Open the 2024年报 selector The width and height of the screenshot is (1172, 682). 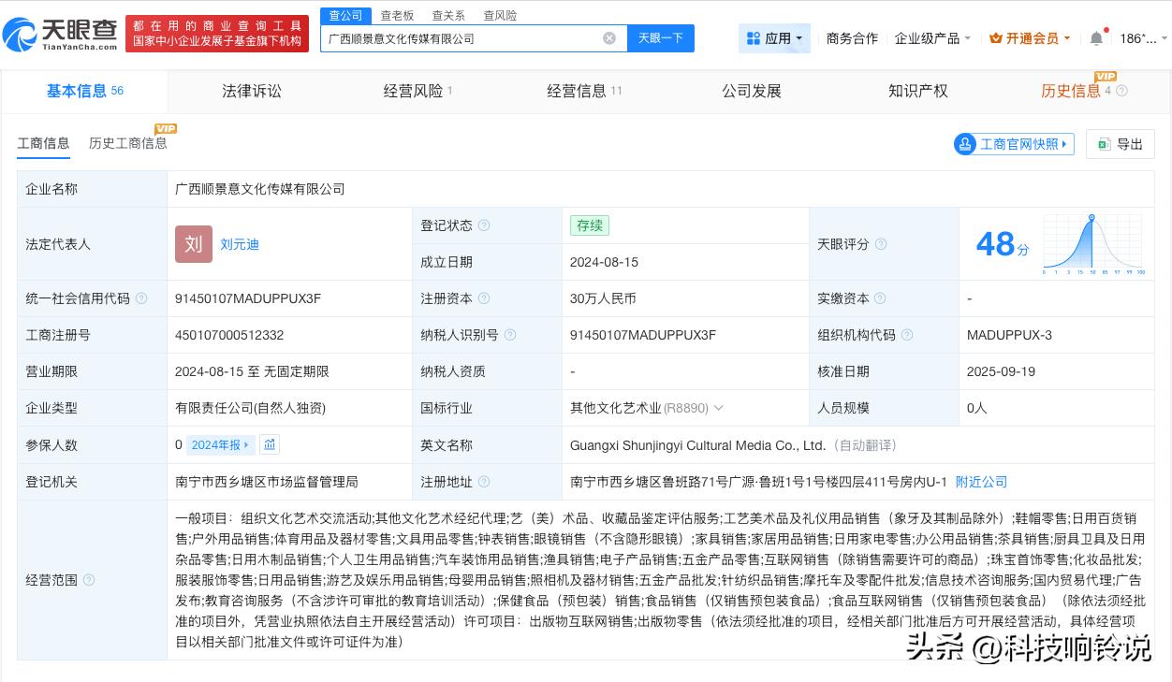pyautogui.click(x=220, y=444)
